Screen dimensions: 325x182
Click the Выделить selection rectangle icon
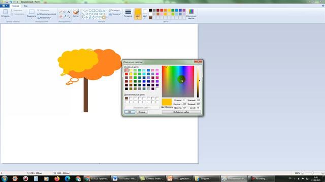click(31, 12)
